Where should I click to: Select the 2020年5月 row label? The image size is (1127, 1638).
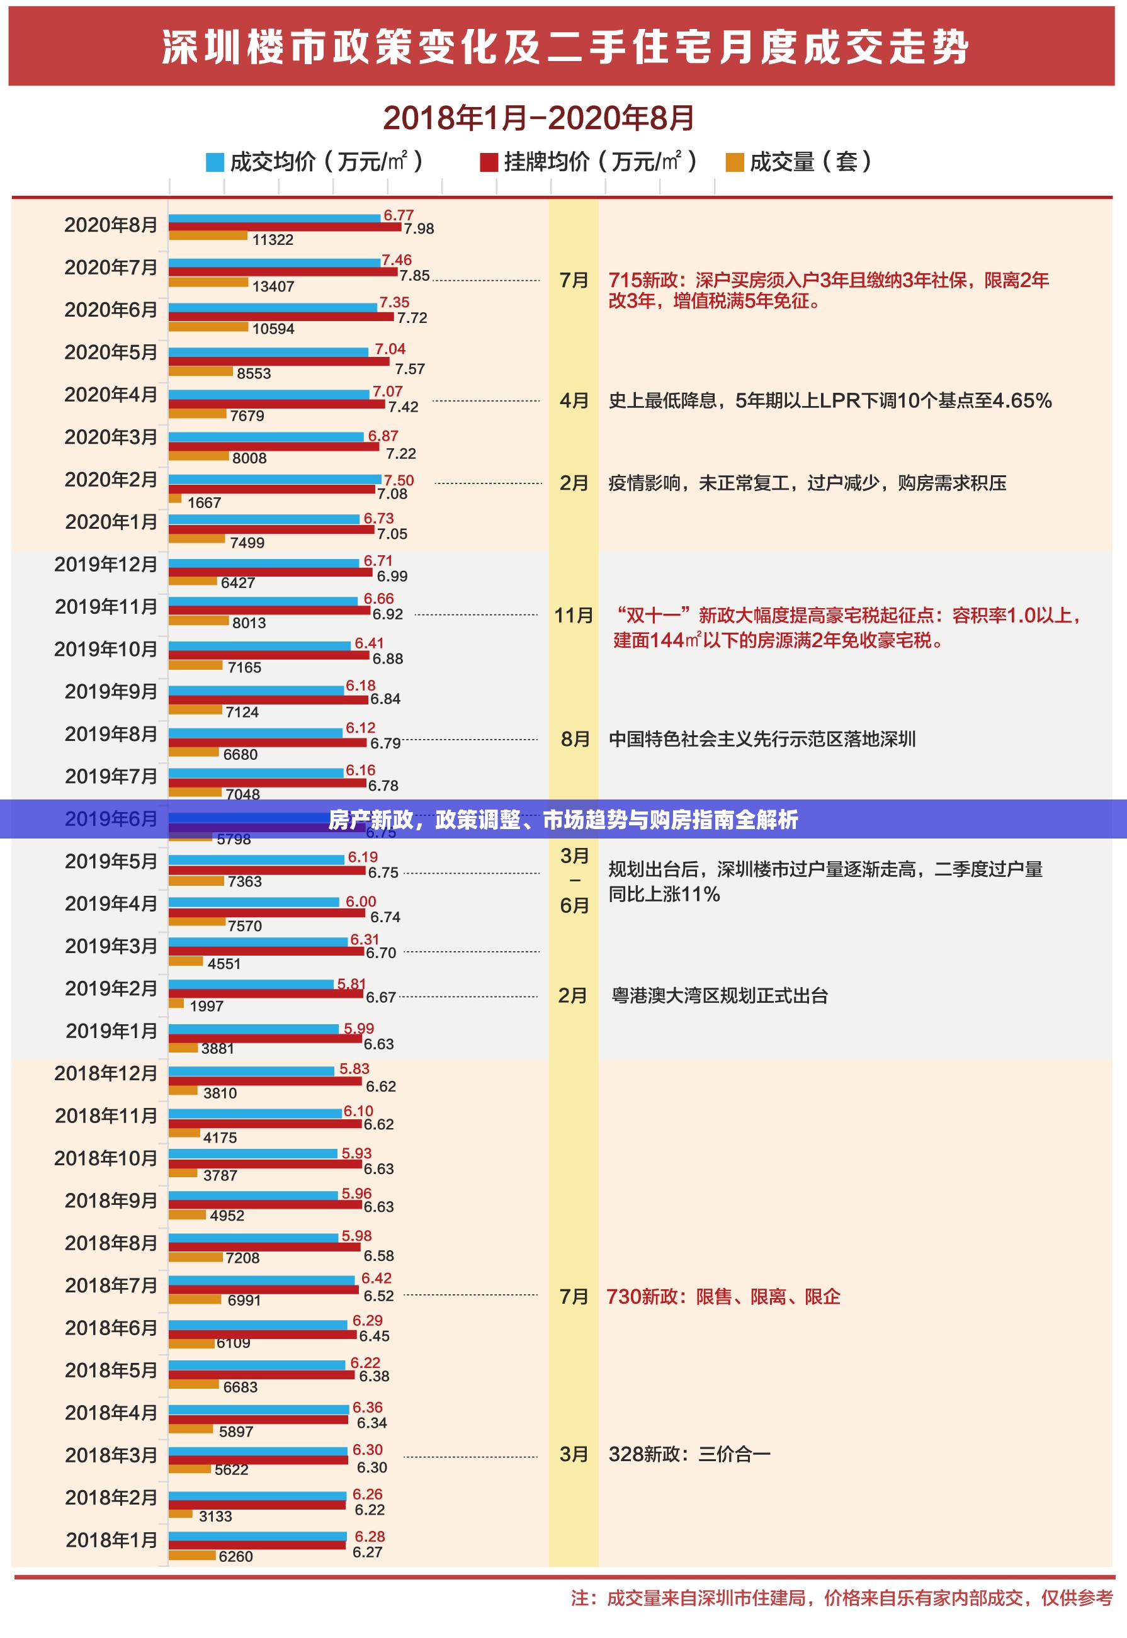click(111, 353)
